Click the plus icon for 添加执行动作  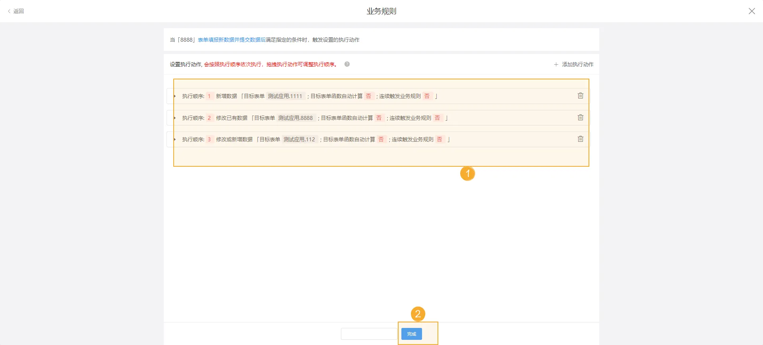[x=556, y=64]
